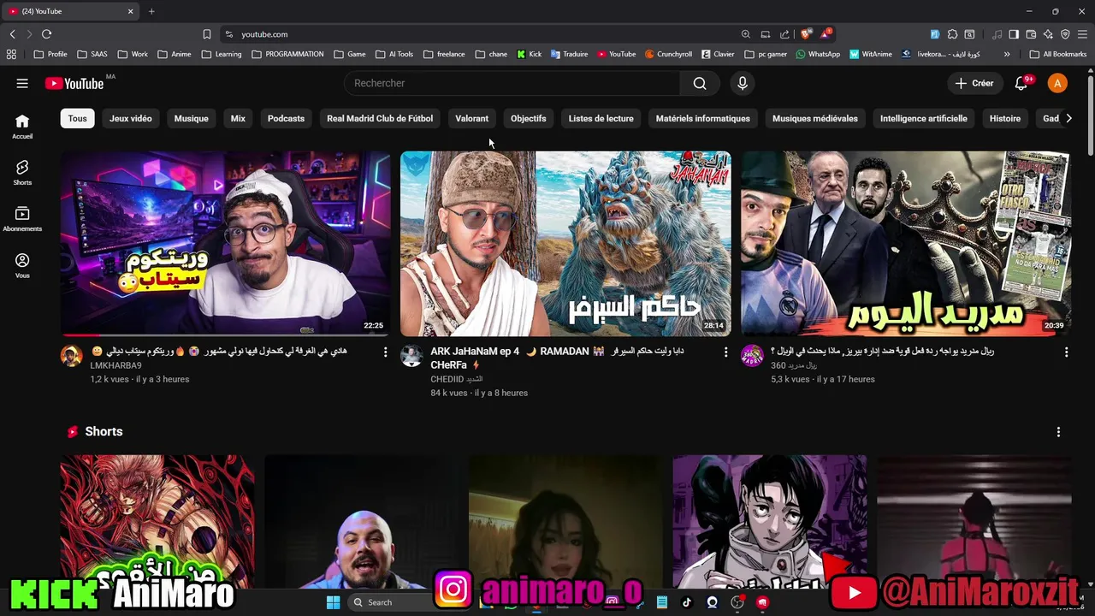Viewport: 1095px width, 616px height.
Task: Open the All Bookmarks folder
Action: (x=1058, y=54)
